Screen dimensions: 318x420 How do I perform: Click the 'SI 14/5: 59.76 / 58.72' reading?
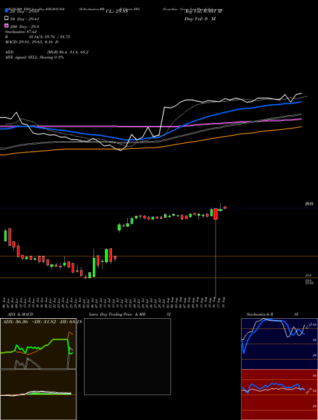point(50,37)
